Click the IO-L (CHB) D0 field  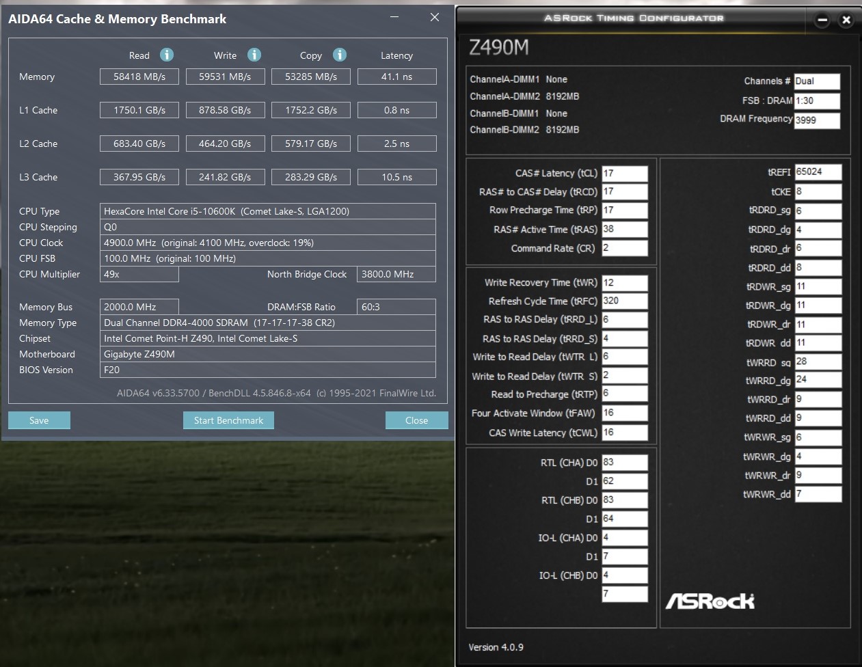(625, 575)
